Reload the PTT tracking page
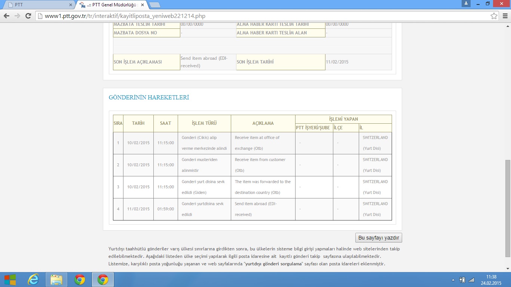Image resolution: width=511 pixels, height=287 pixels. (28, 16)
